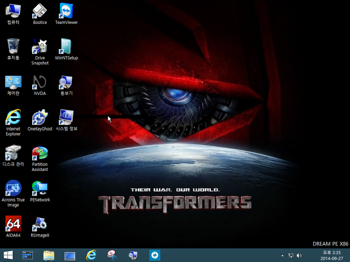This screenshot has width=350, height=262.
Task: Open the scissors snipping tool in taskbar
Action: [112, 255]
